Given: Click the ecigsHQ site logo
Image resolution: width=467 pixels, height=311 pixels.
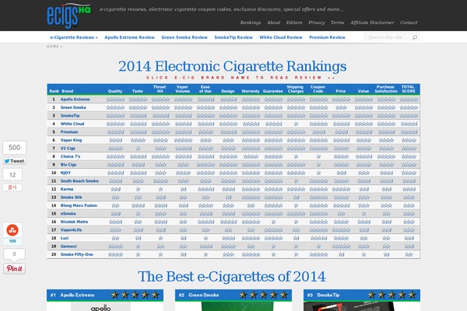Looking at the screenshot, I should pyautogui.click(x=68, y=16).
